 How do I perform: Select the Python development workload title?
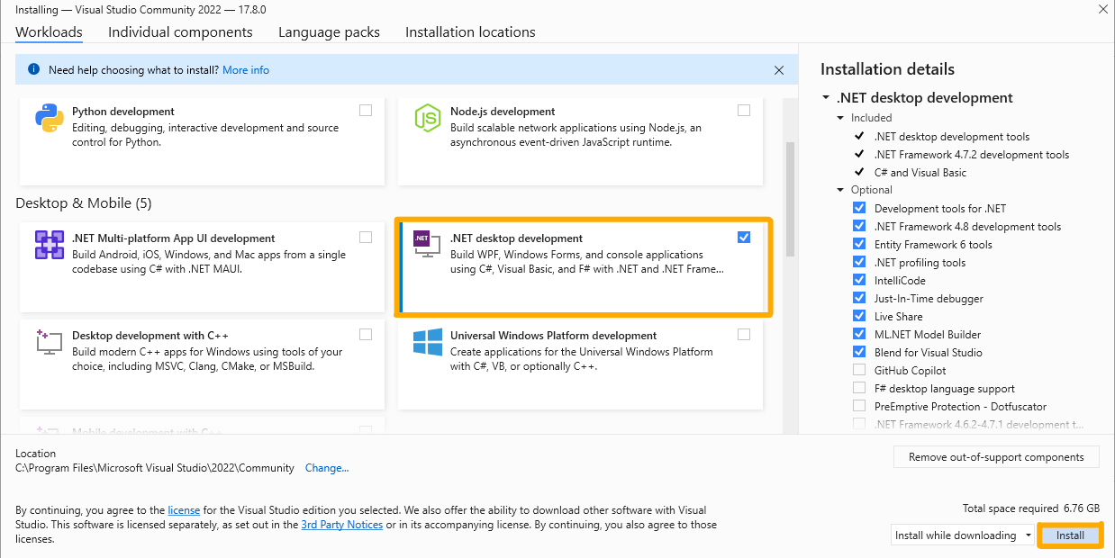pos(123,112)
